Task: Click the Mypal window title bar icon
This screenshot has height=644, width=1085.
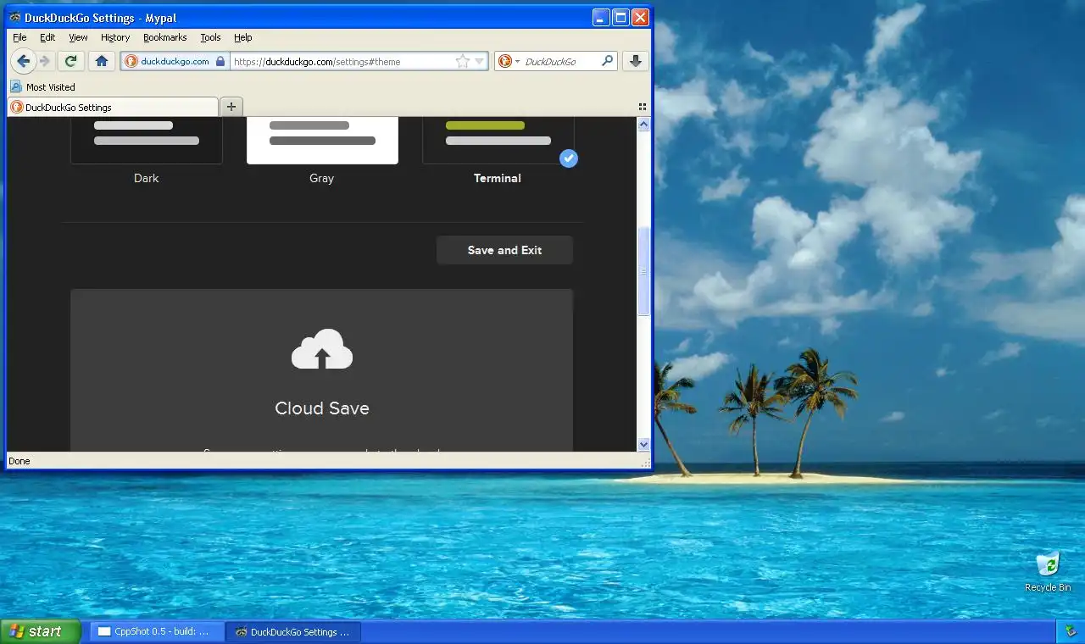Action: click(15, 17)
